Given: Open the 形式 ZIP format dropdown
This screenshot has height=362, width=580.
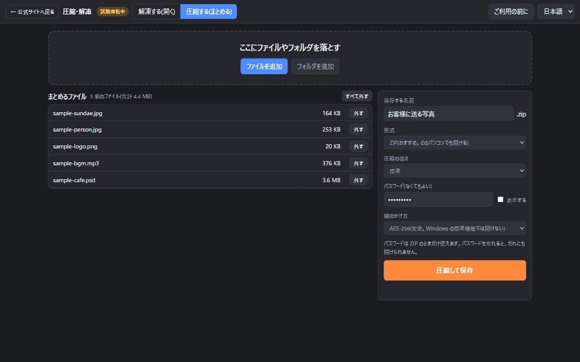Looking at the screenshot, I should pyautogui.click(x=454, y=142).
